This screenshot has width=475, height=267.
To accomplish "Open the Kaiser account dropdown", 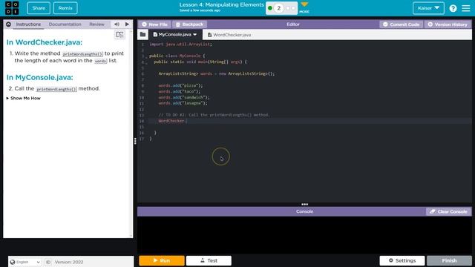I will (x=428, y=8).
